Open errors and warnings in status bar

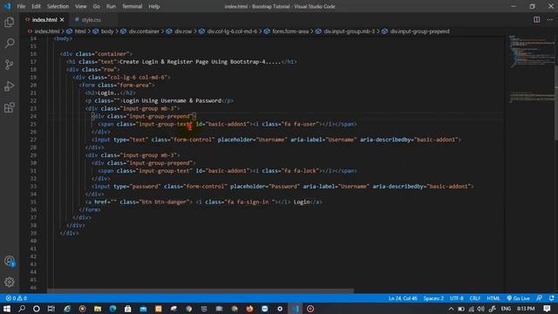pyautogui.click(x=17, y=298)
